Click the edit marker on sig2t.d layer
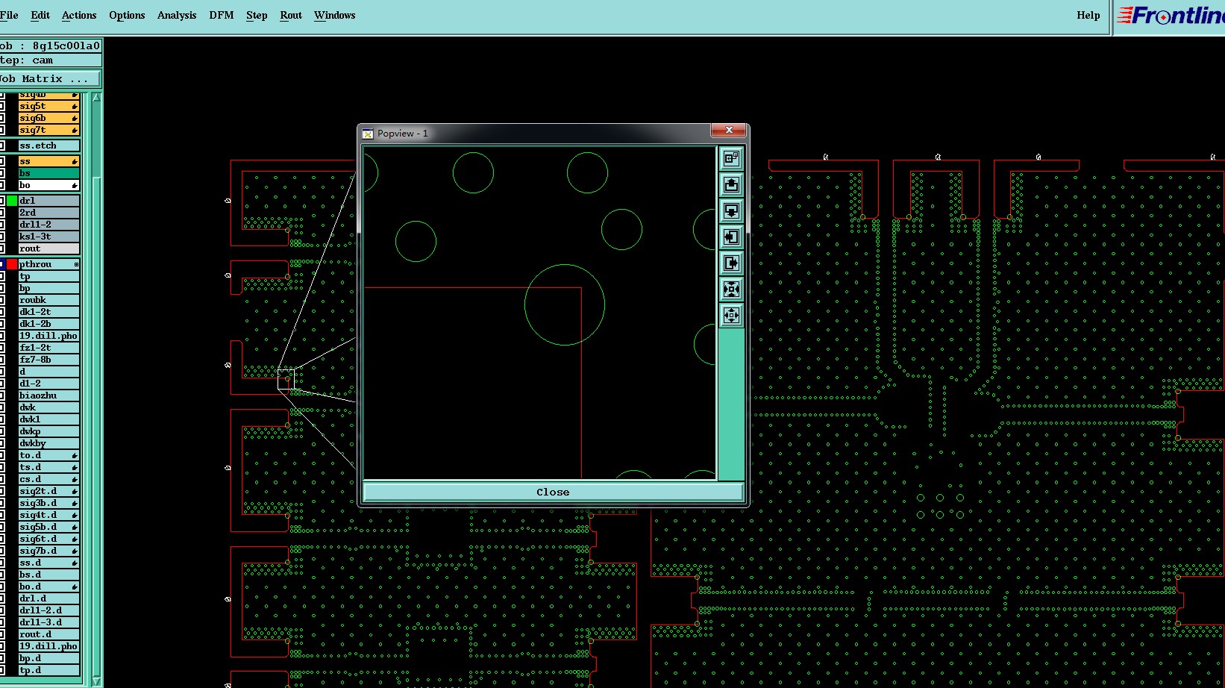 click(75, 492)
